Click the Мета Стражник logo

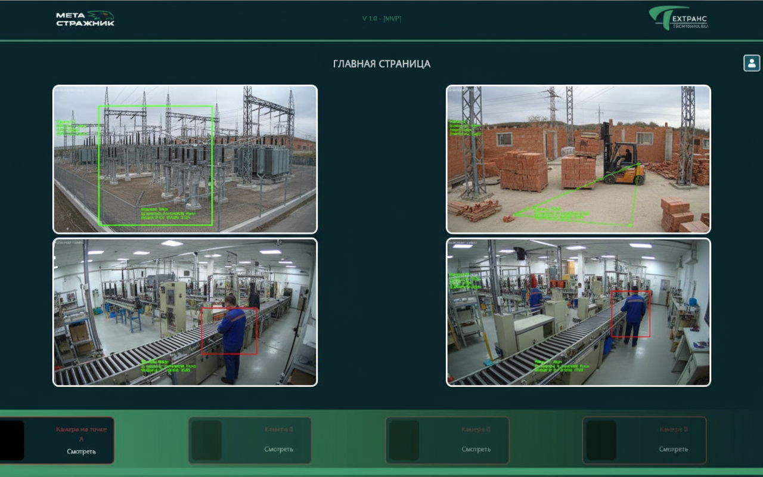[x=85, y=19]
